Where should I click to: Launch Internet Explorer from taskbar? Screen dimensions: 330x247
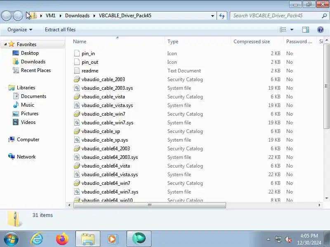click(37, 239)
